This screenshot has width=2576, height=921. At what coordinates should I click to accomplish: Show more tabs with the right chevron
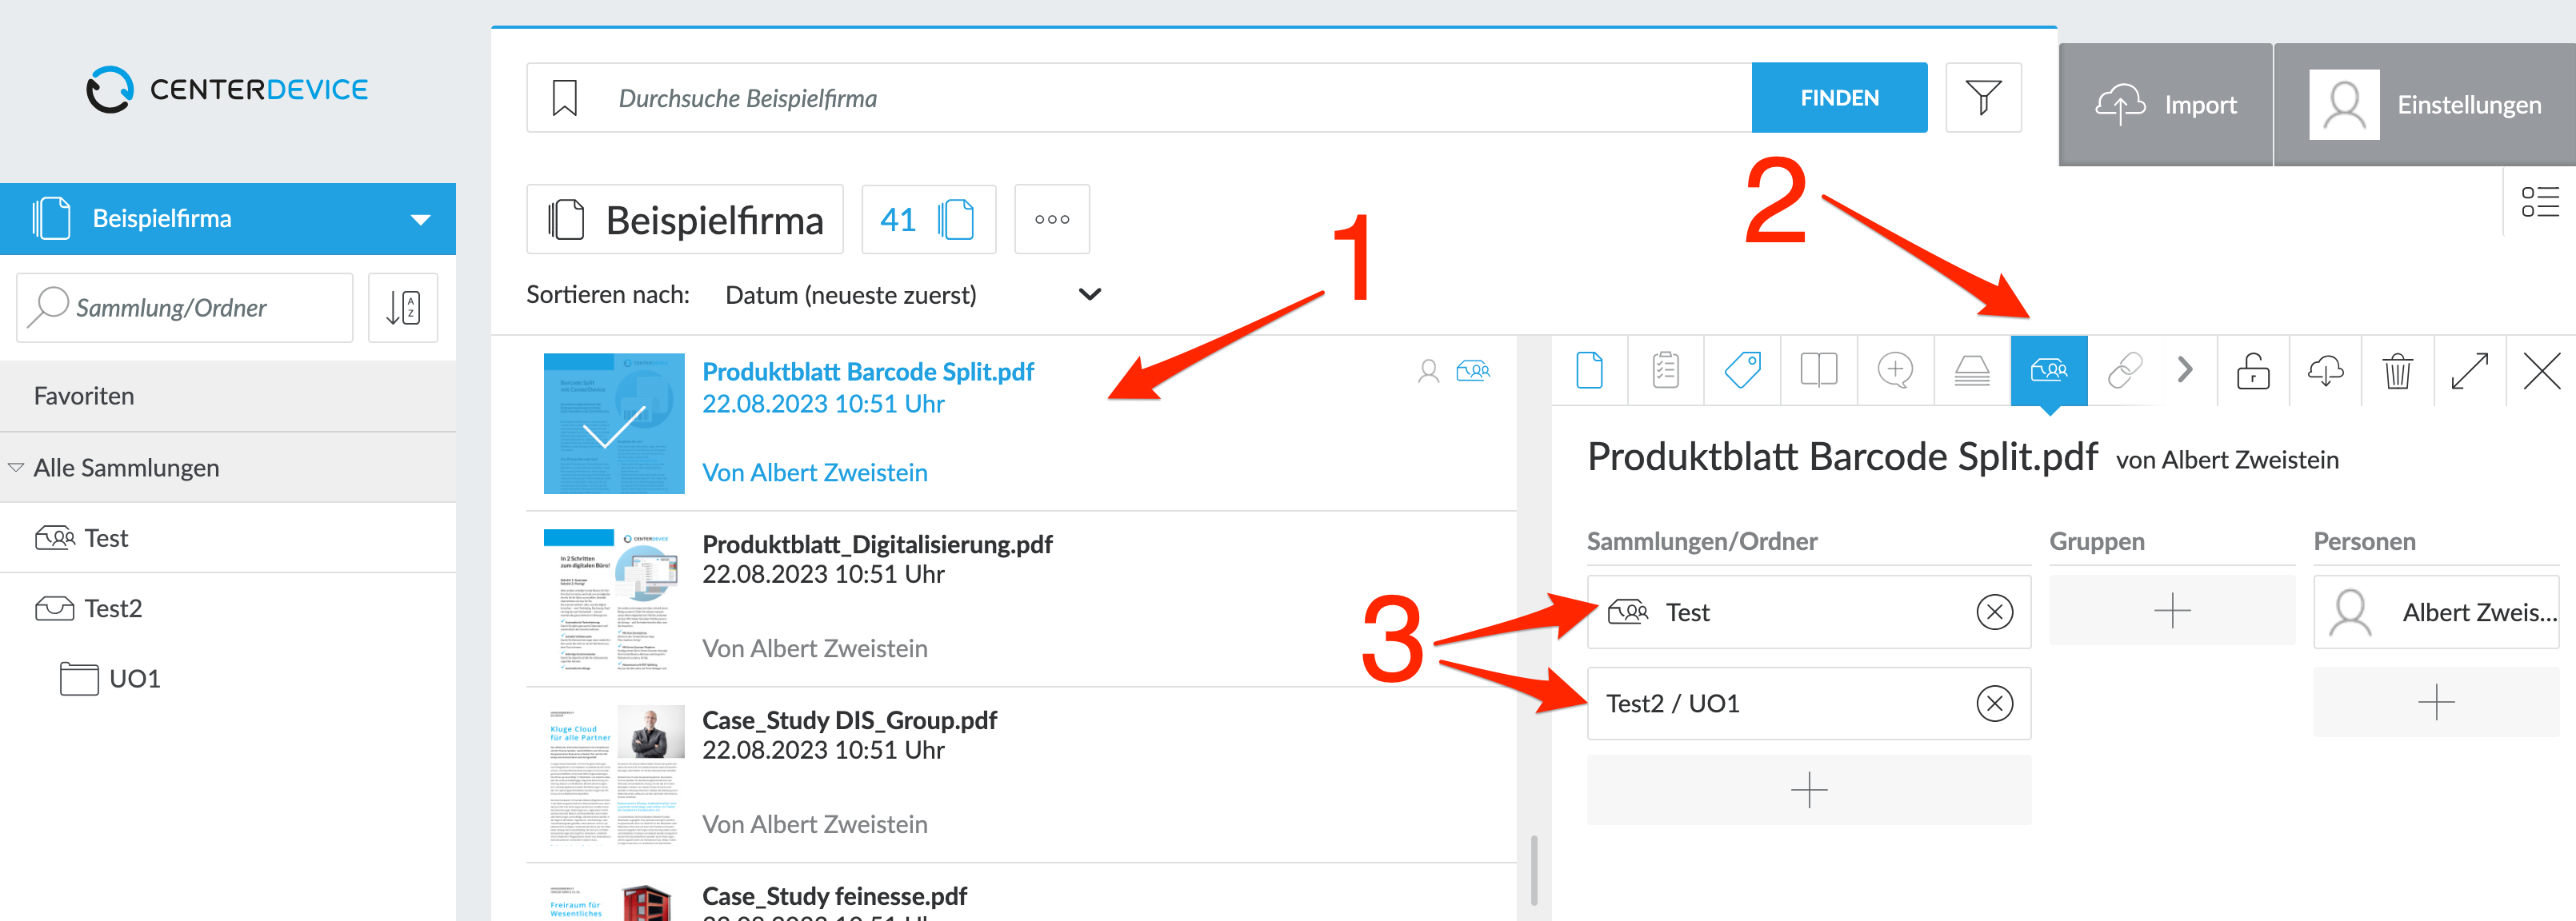(2185, 371)
